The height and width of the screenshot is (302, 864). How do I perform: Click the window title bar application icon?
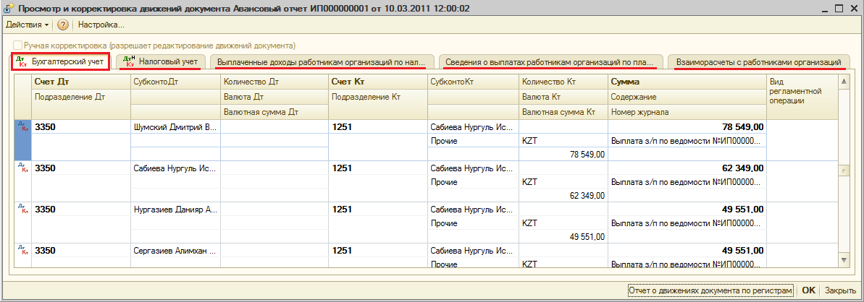pos(9,8)
